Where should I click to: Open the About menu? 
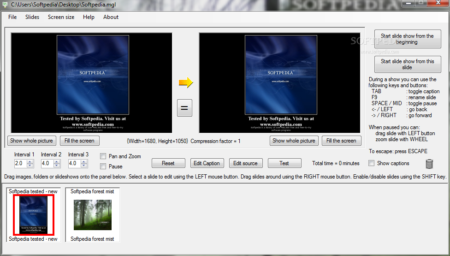111,17
